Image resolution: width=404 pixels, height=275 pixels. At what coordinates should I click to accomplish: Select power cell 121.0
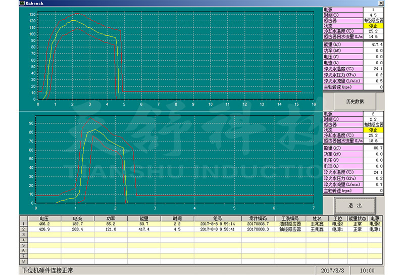click(111, 229)
